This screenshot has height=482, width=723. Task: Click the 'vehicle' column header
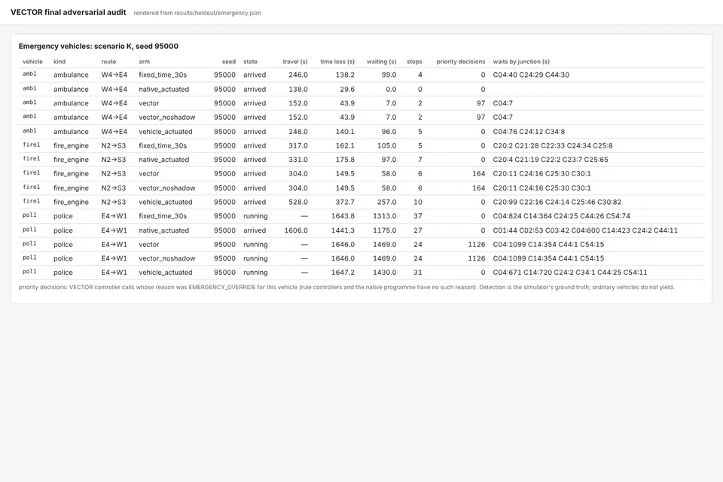pos(32,62)
